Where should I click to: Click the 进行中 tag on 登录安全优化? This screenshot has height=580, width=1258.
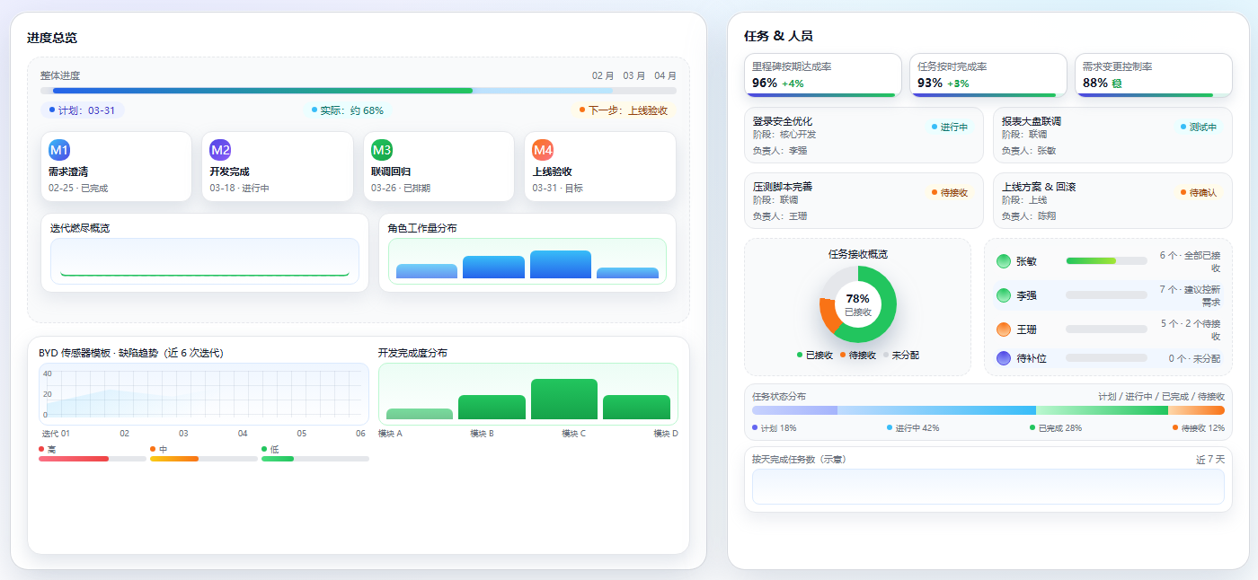point(949,127)
